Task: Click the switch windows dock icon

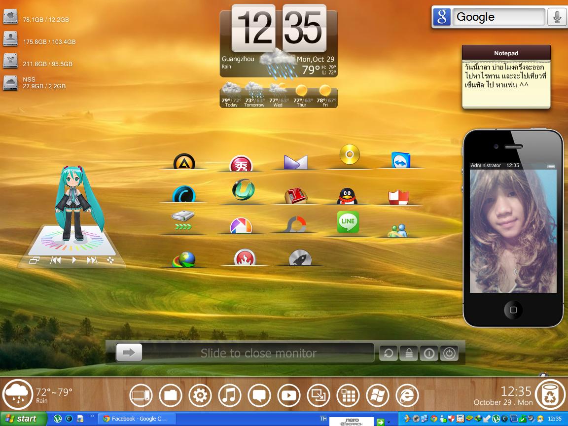Action: 319,395
